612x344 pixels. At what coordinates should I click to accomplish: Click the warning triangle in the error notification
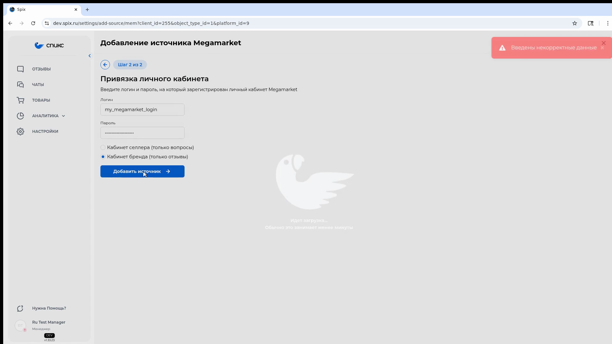point(502,48)
